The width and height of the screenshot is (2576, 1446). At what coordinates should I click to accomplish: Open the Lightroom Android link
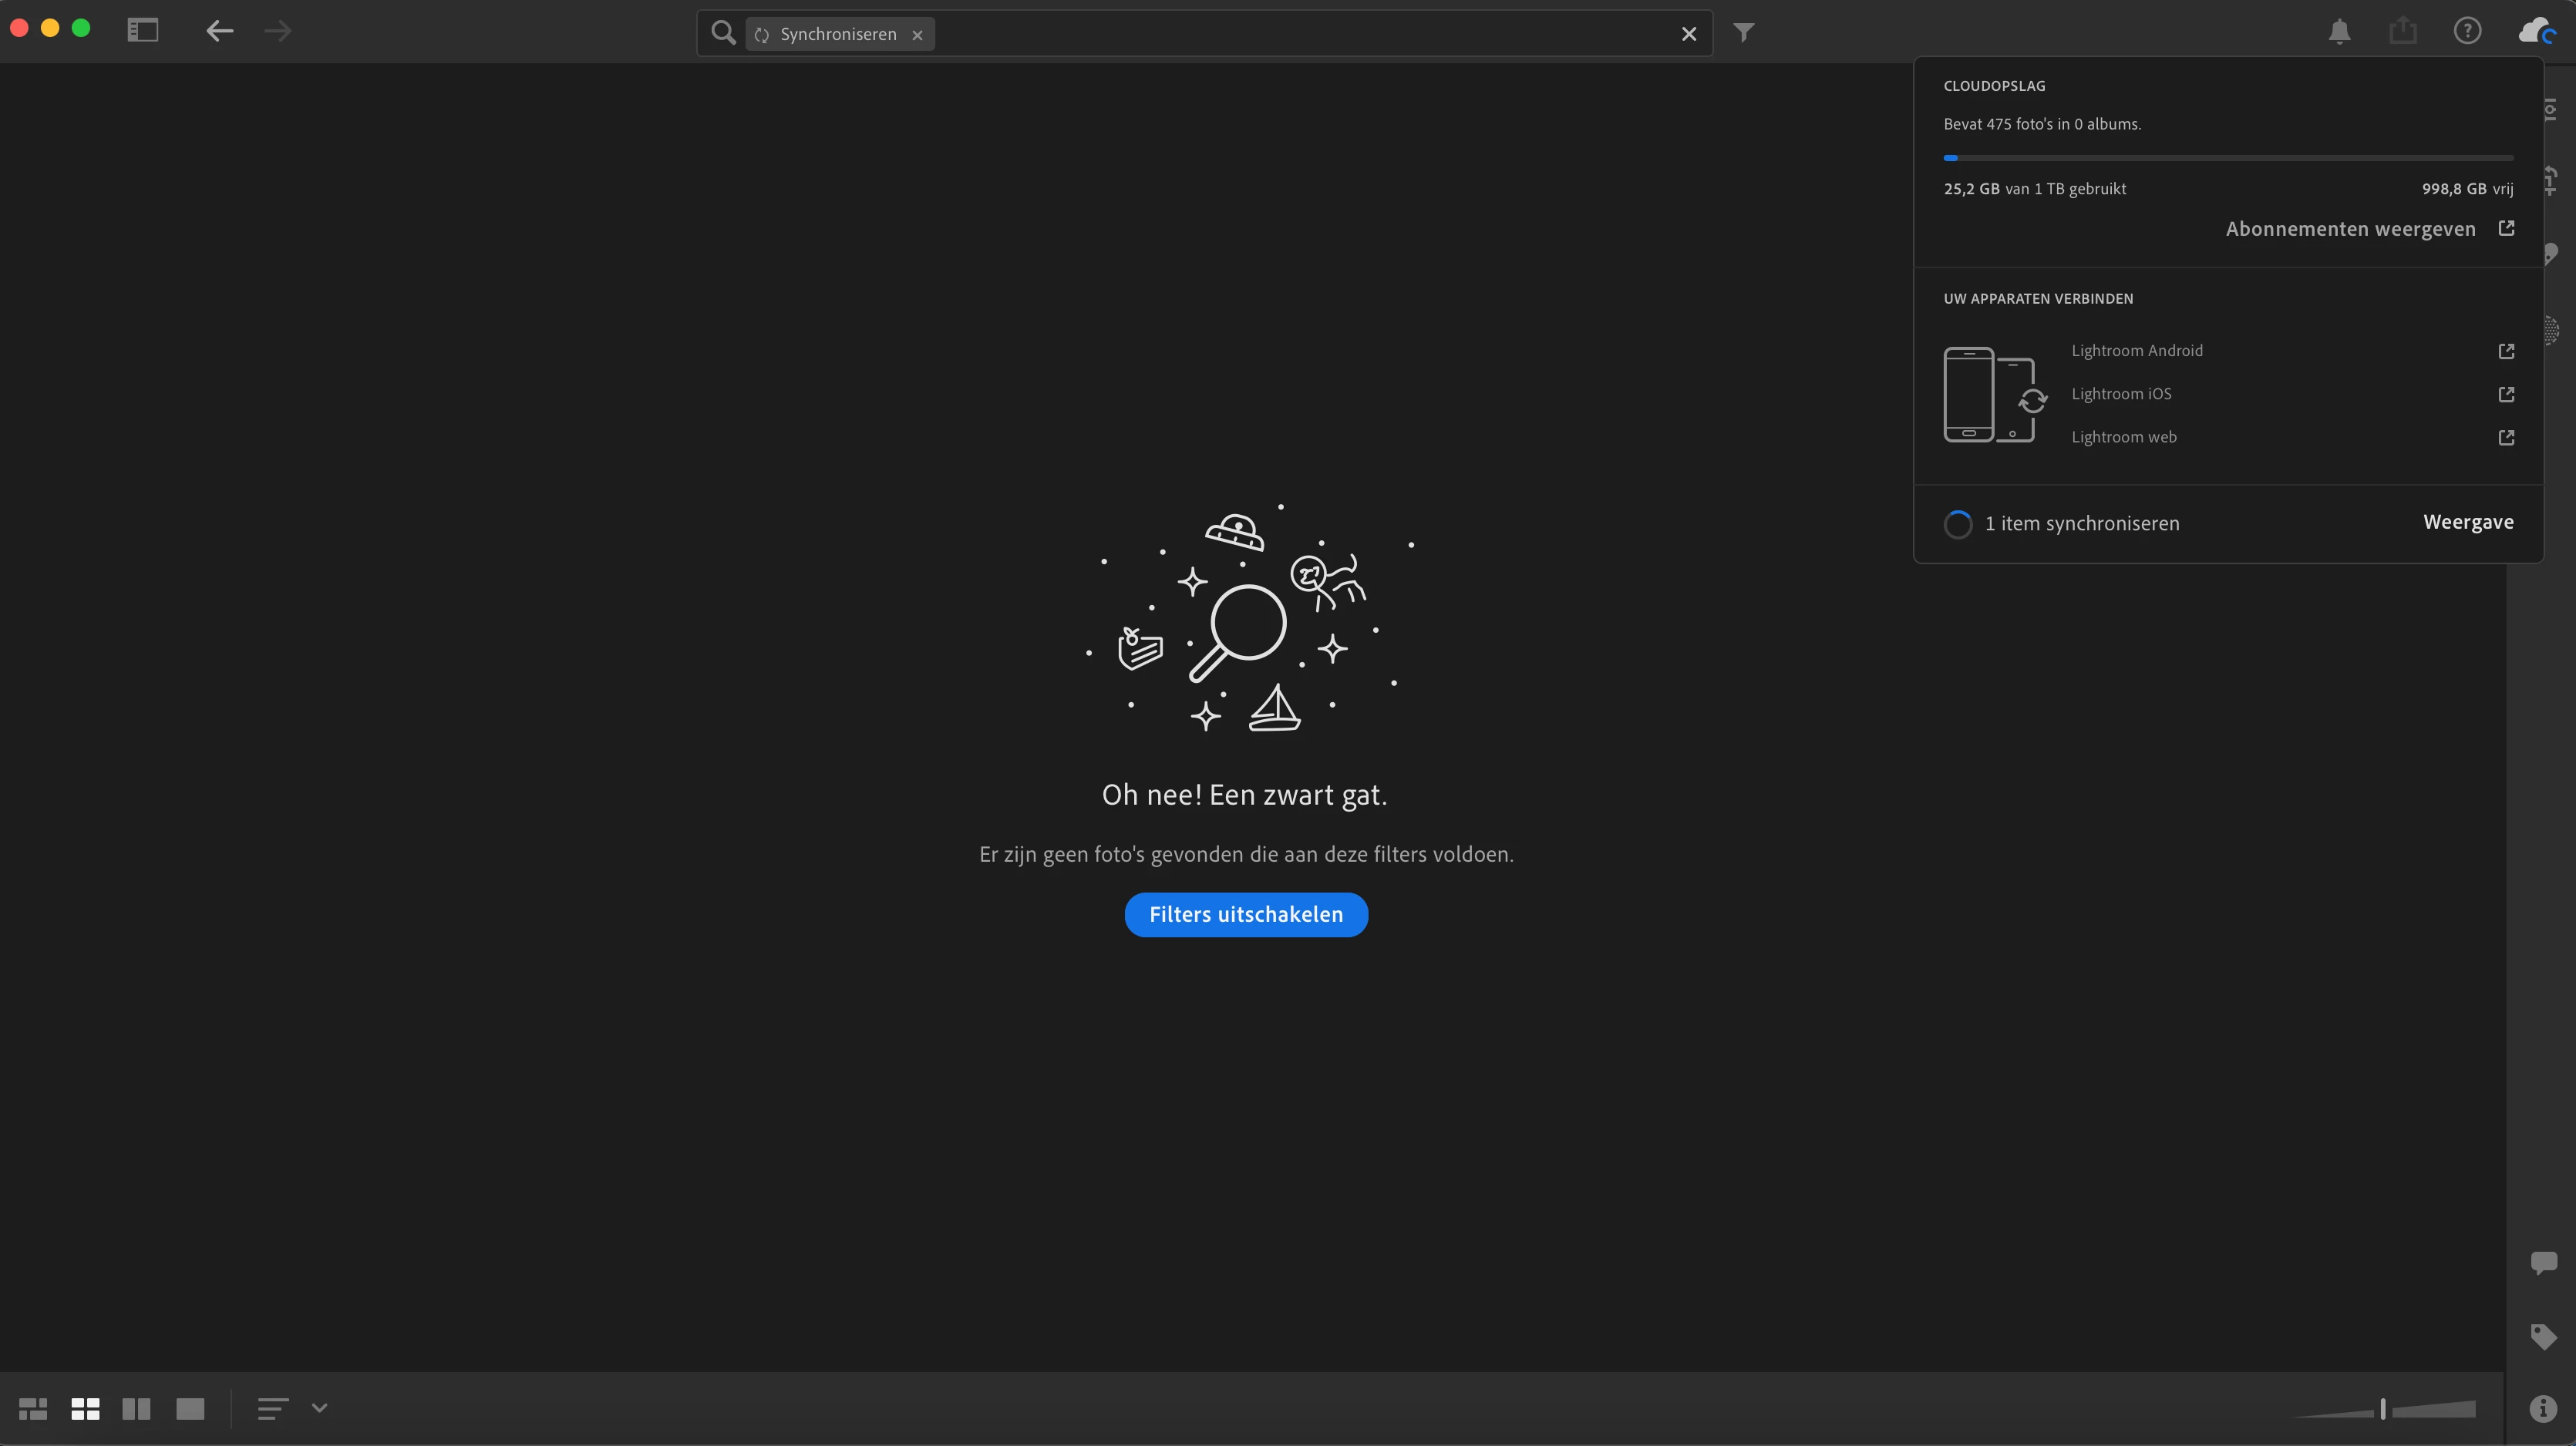tap(2137, 351)
